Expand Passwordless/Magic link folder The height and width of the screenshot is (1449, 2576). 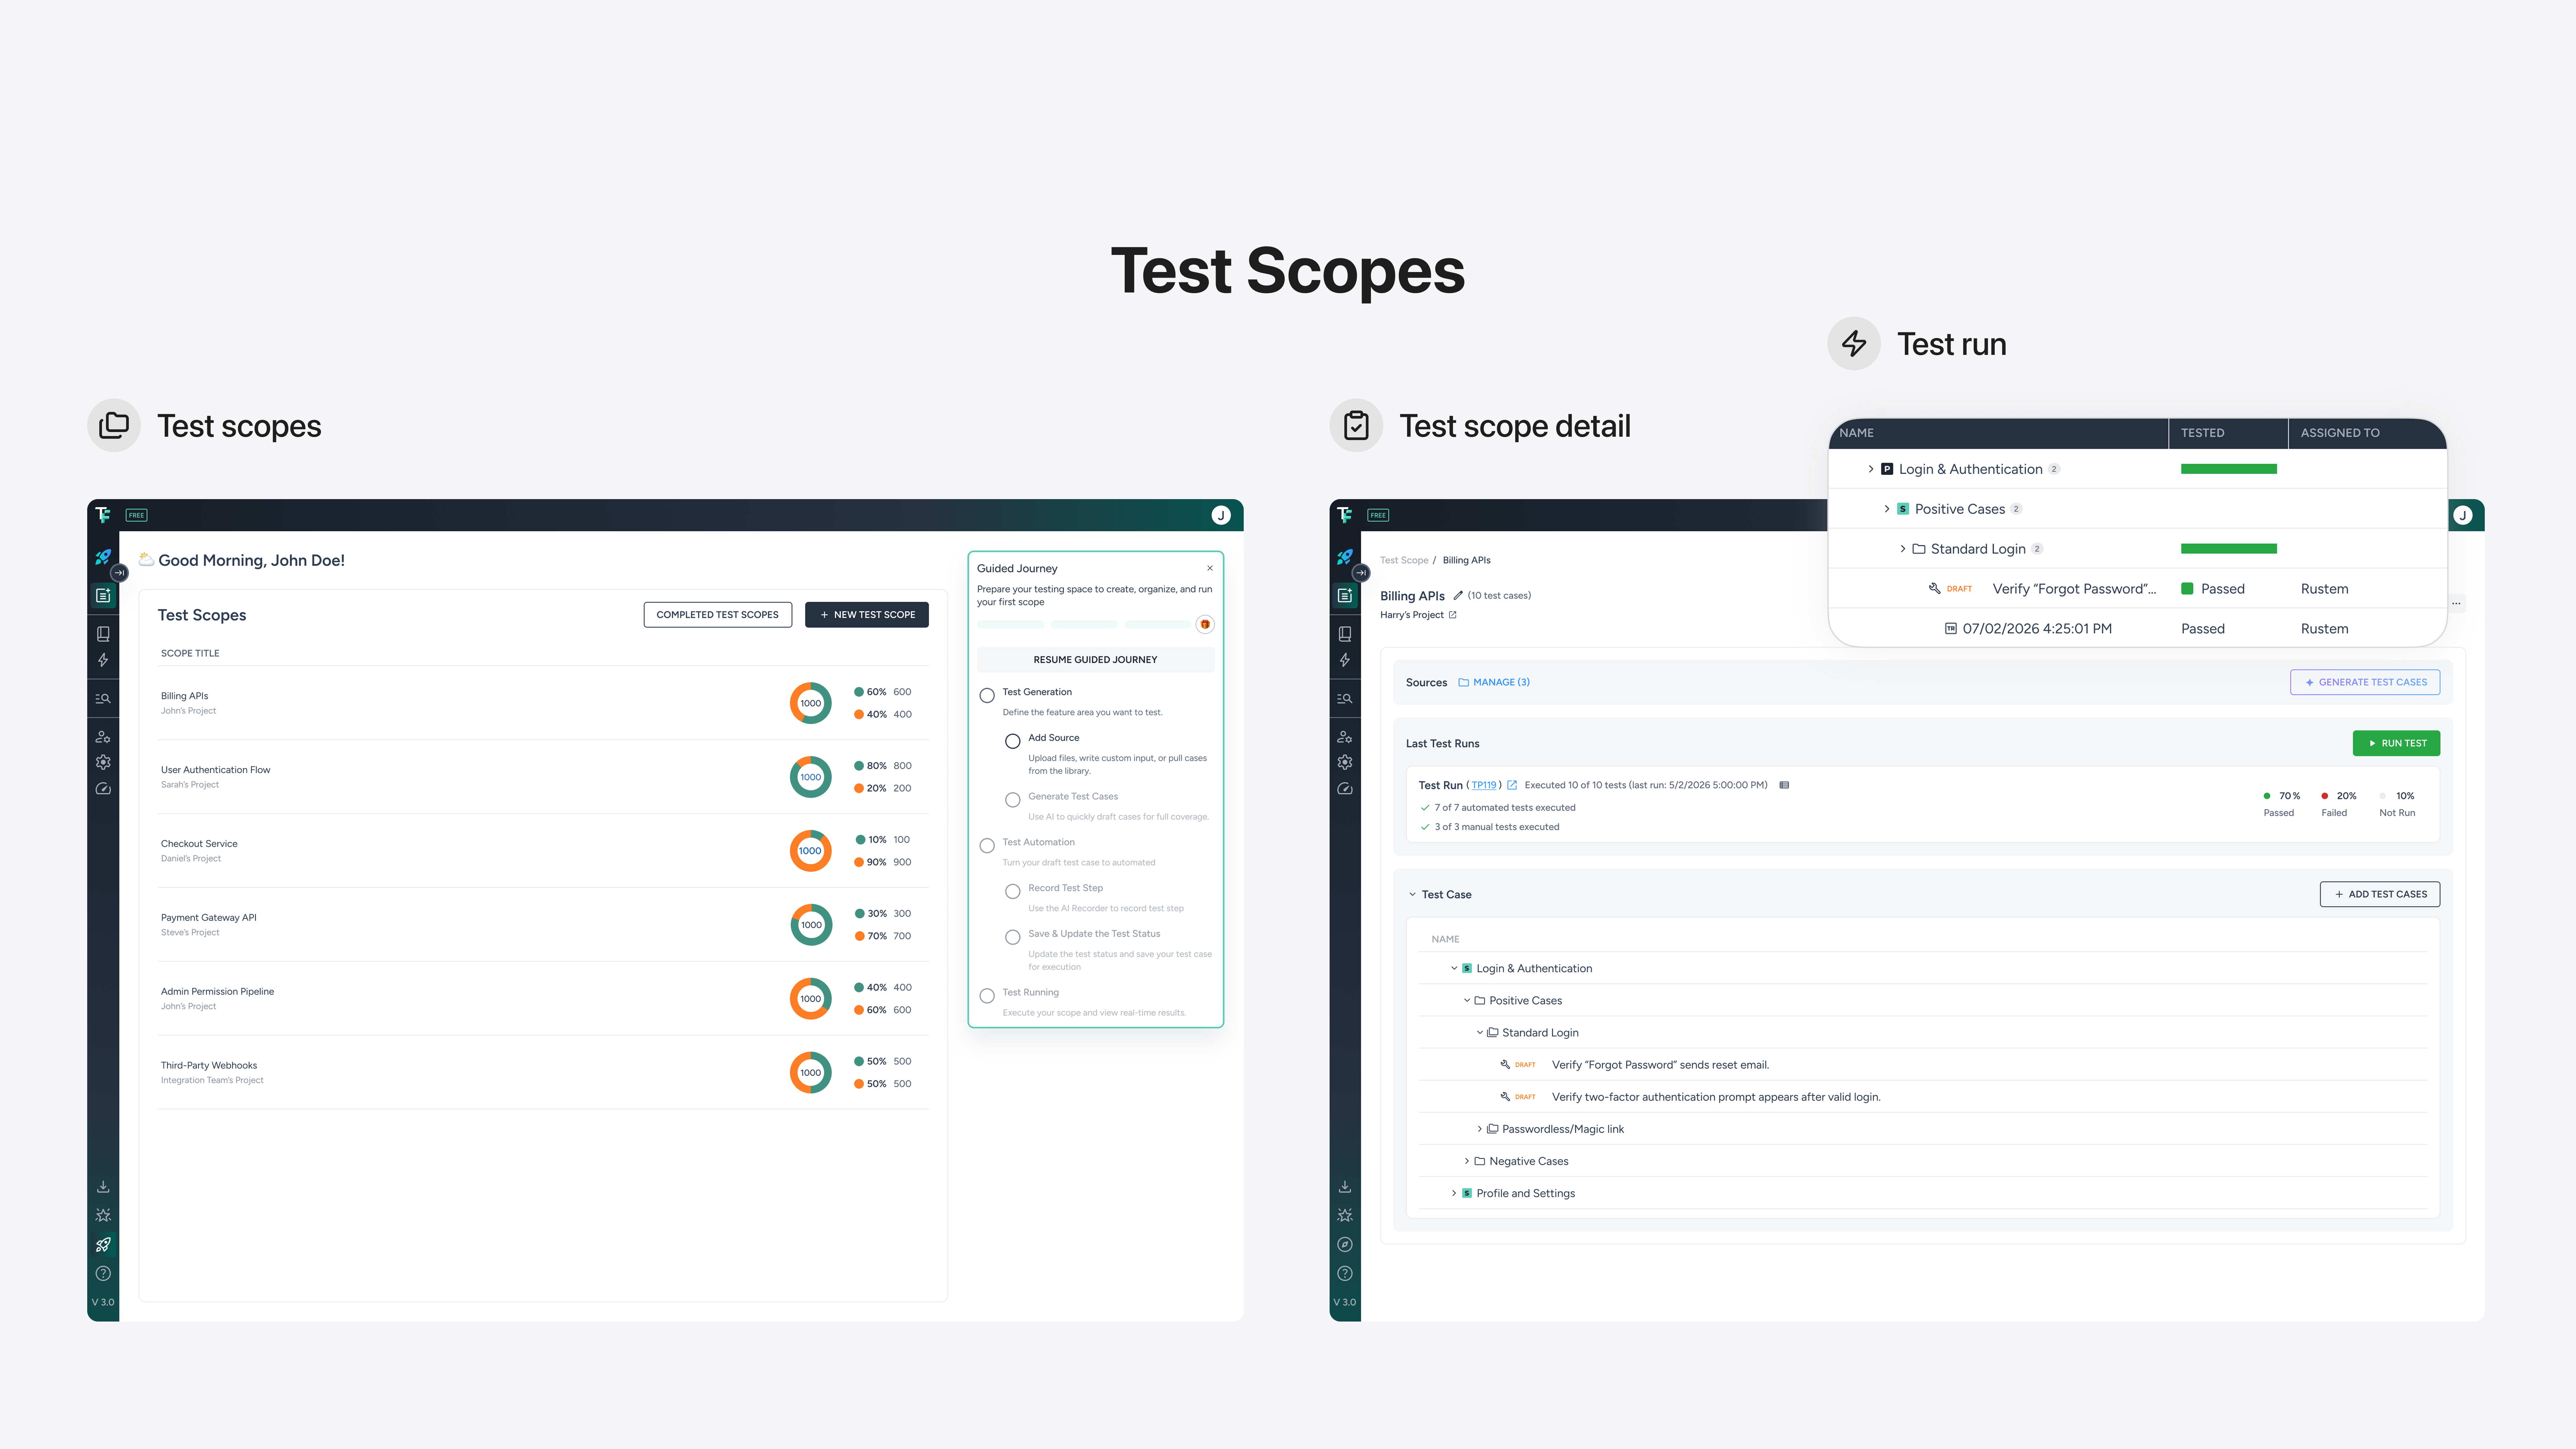1480,1129
